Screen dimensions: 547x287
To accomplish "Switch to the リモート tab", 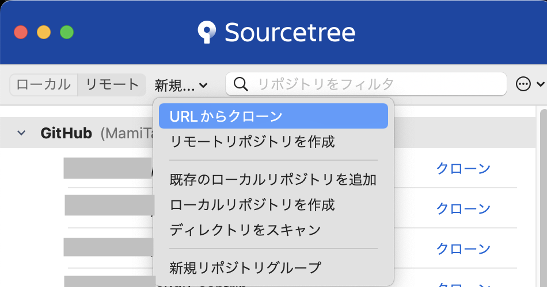I will point(112,84).
